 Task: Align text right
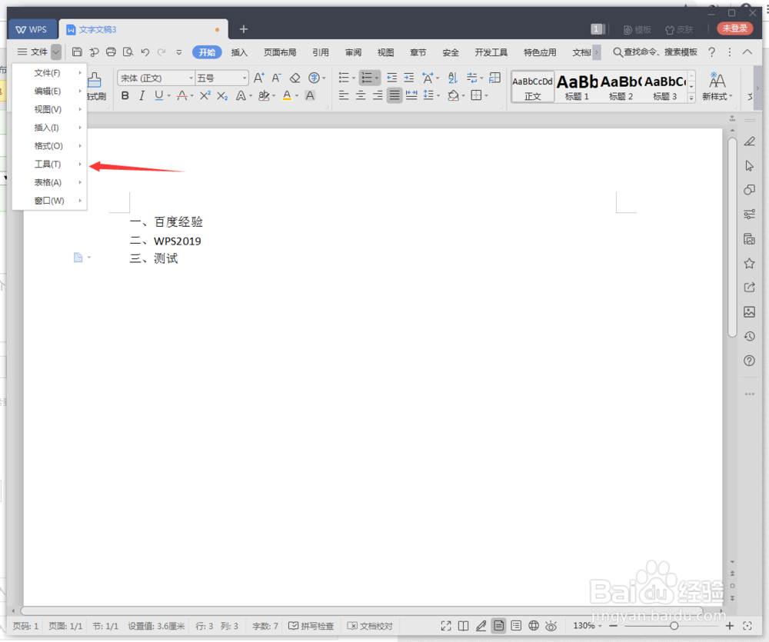tap(378, 95)
